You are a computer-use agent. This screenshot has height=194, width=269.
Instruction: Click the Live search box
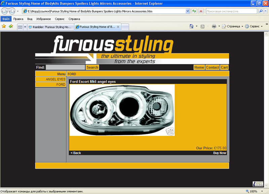231,11
